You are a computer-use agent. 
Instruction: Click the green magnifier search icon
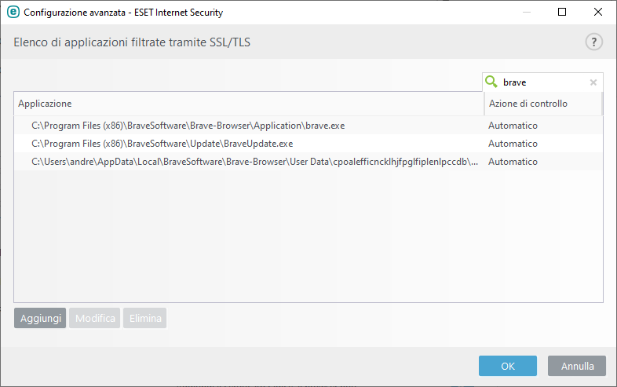[492, 82]
